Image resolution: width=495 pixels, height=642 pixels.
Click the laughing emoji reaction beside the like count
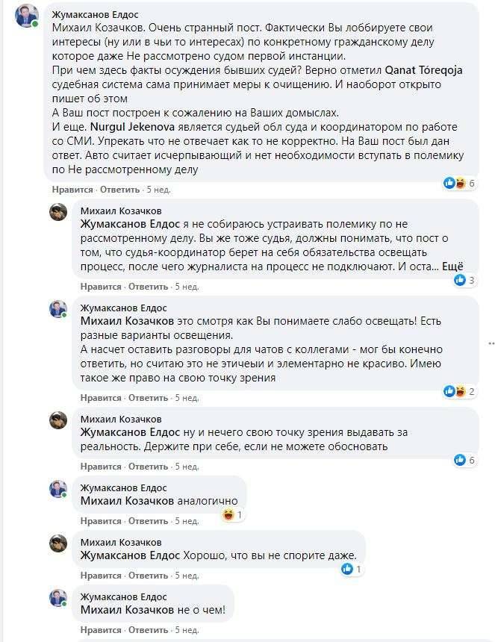(459, 183)
